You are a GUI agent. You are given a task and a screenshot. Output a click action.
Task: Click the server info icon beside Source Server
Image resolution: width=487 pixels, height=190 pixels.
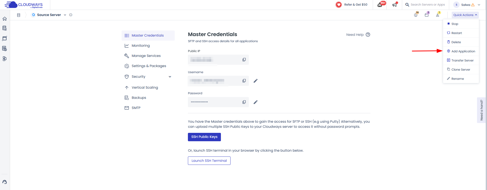(x=71, y=15)
